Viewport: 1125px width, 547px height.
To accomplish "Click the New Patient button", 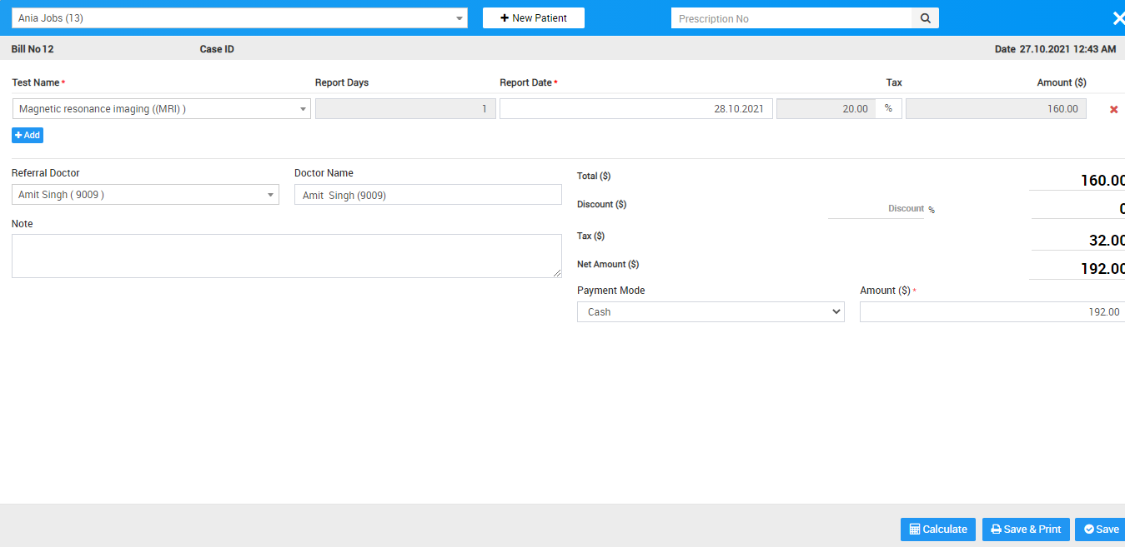I will tap(534, 18).
